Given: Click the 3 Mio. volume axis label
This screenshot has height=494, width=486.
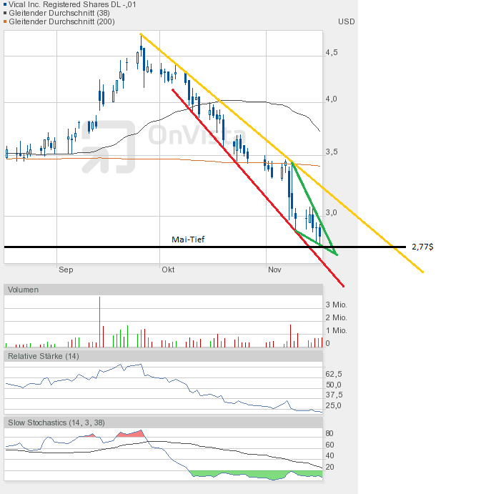Looking at the screenshot, I should 336,305.
